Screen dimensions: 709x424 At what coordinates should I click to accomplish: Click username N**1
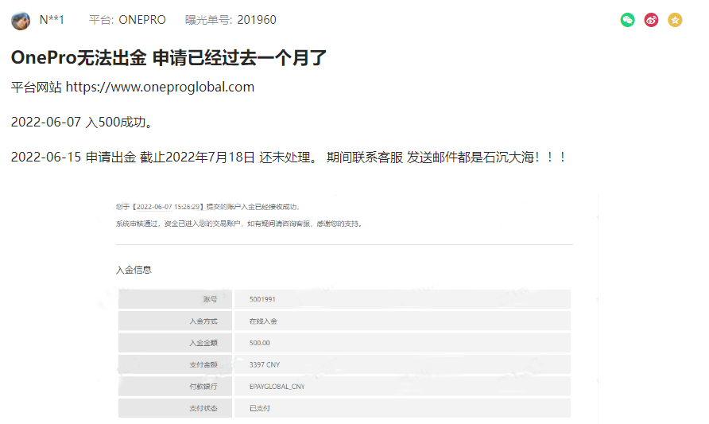coord(52,20)
